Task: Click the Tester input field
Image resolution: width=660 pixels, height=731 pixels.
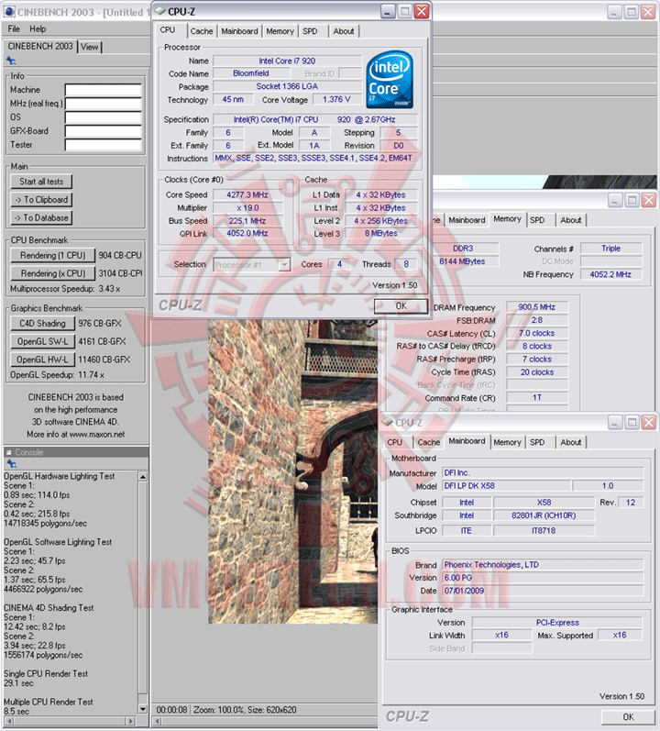Action: pyautogui.click(x=103, y=145)
